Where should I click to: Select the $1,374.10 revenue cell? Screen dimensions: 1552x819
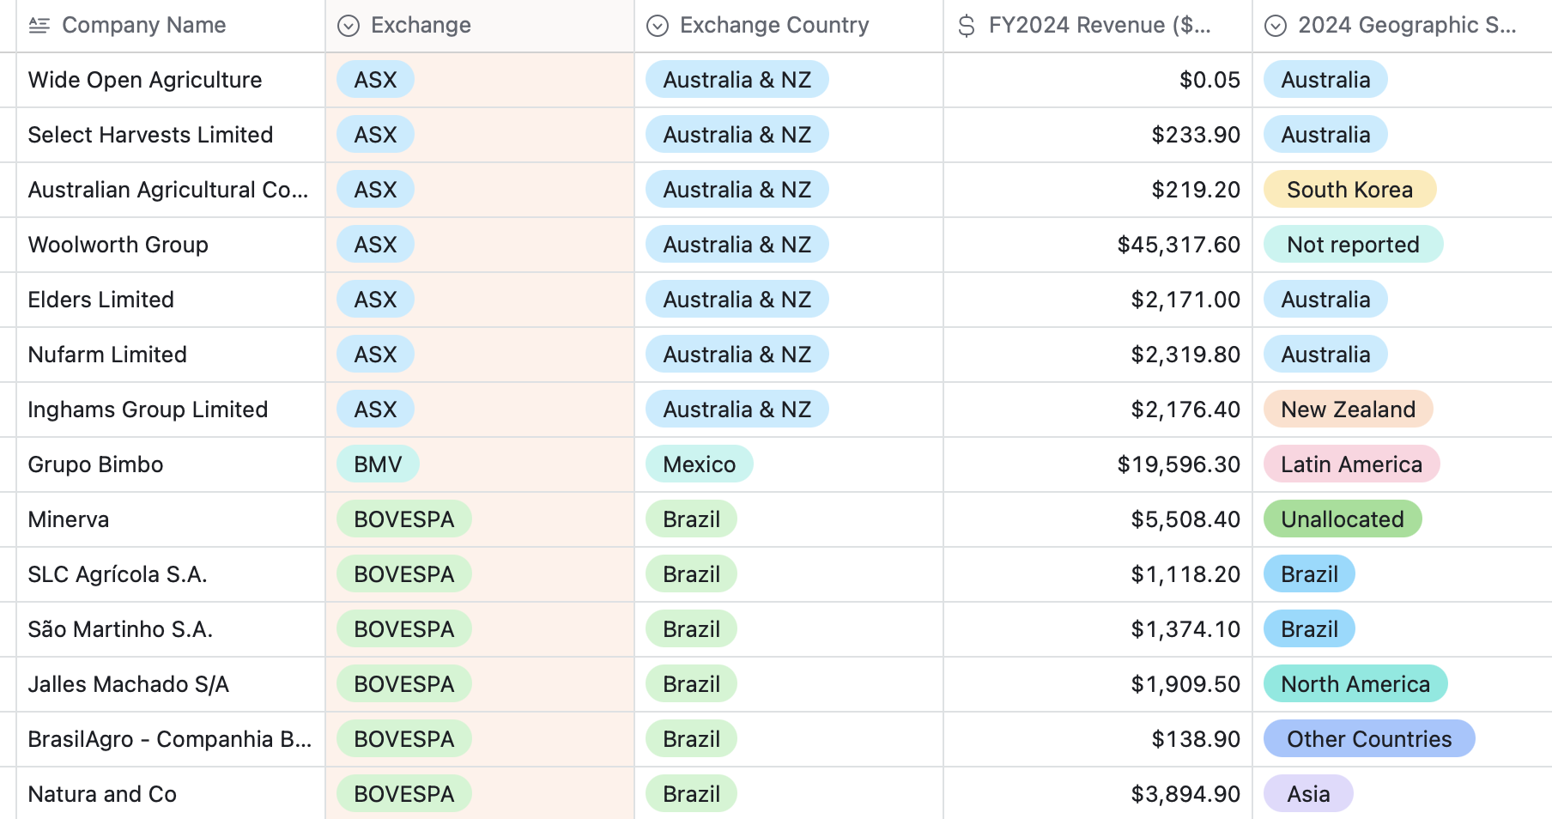(1098, 629)
